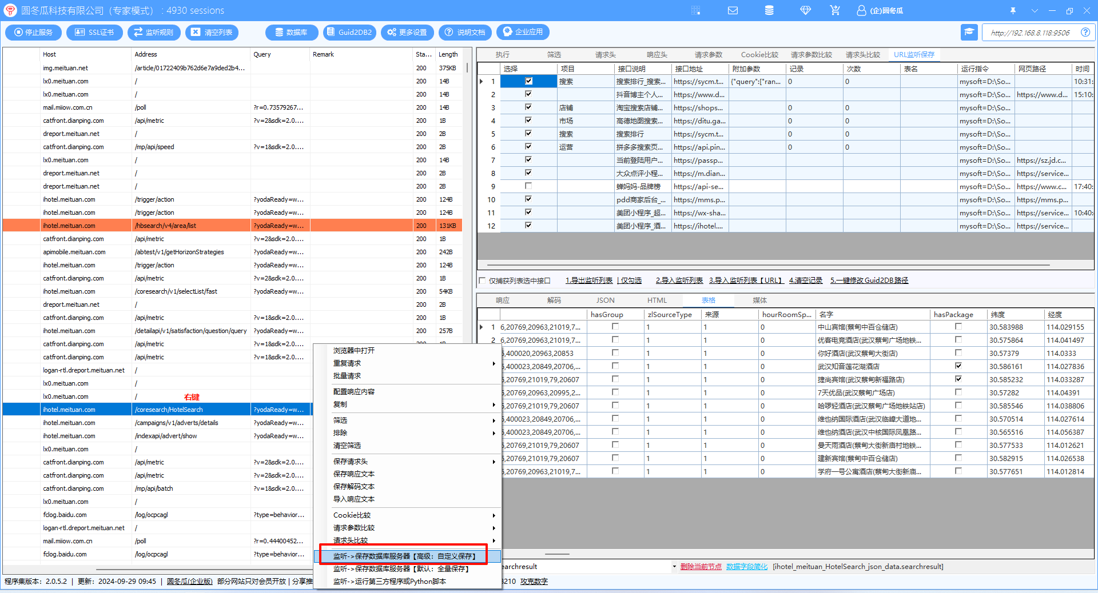The image size is (1098, 593).
Task: Select '监听->保存数据库服务器【高级:自定义保存】' menu item
Action: point(404,556)
